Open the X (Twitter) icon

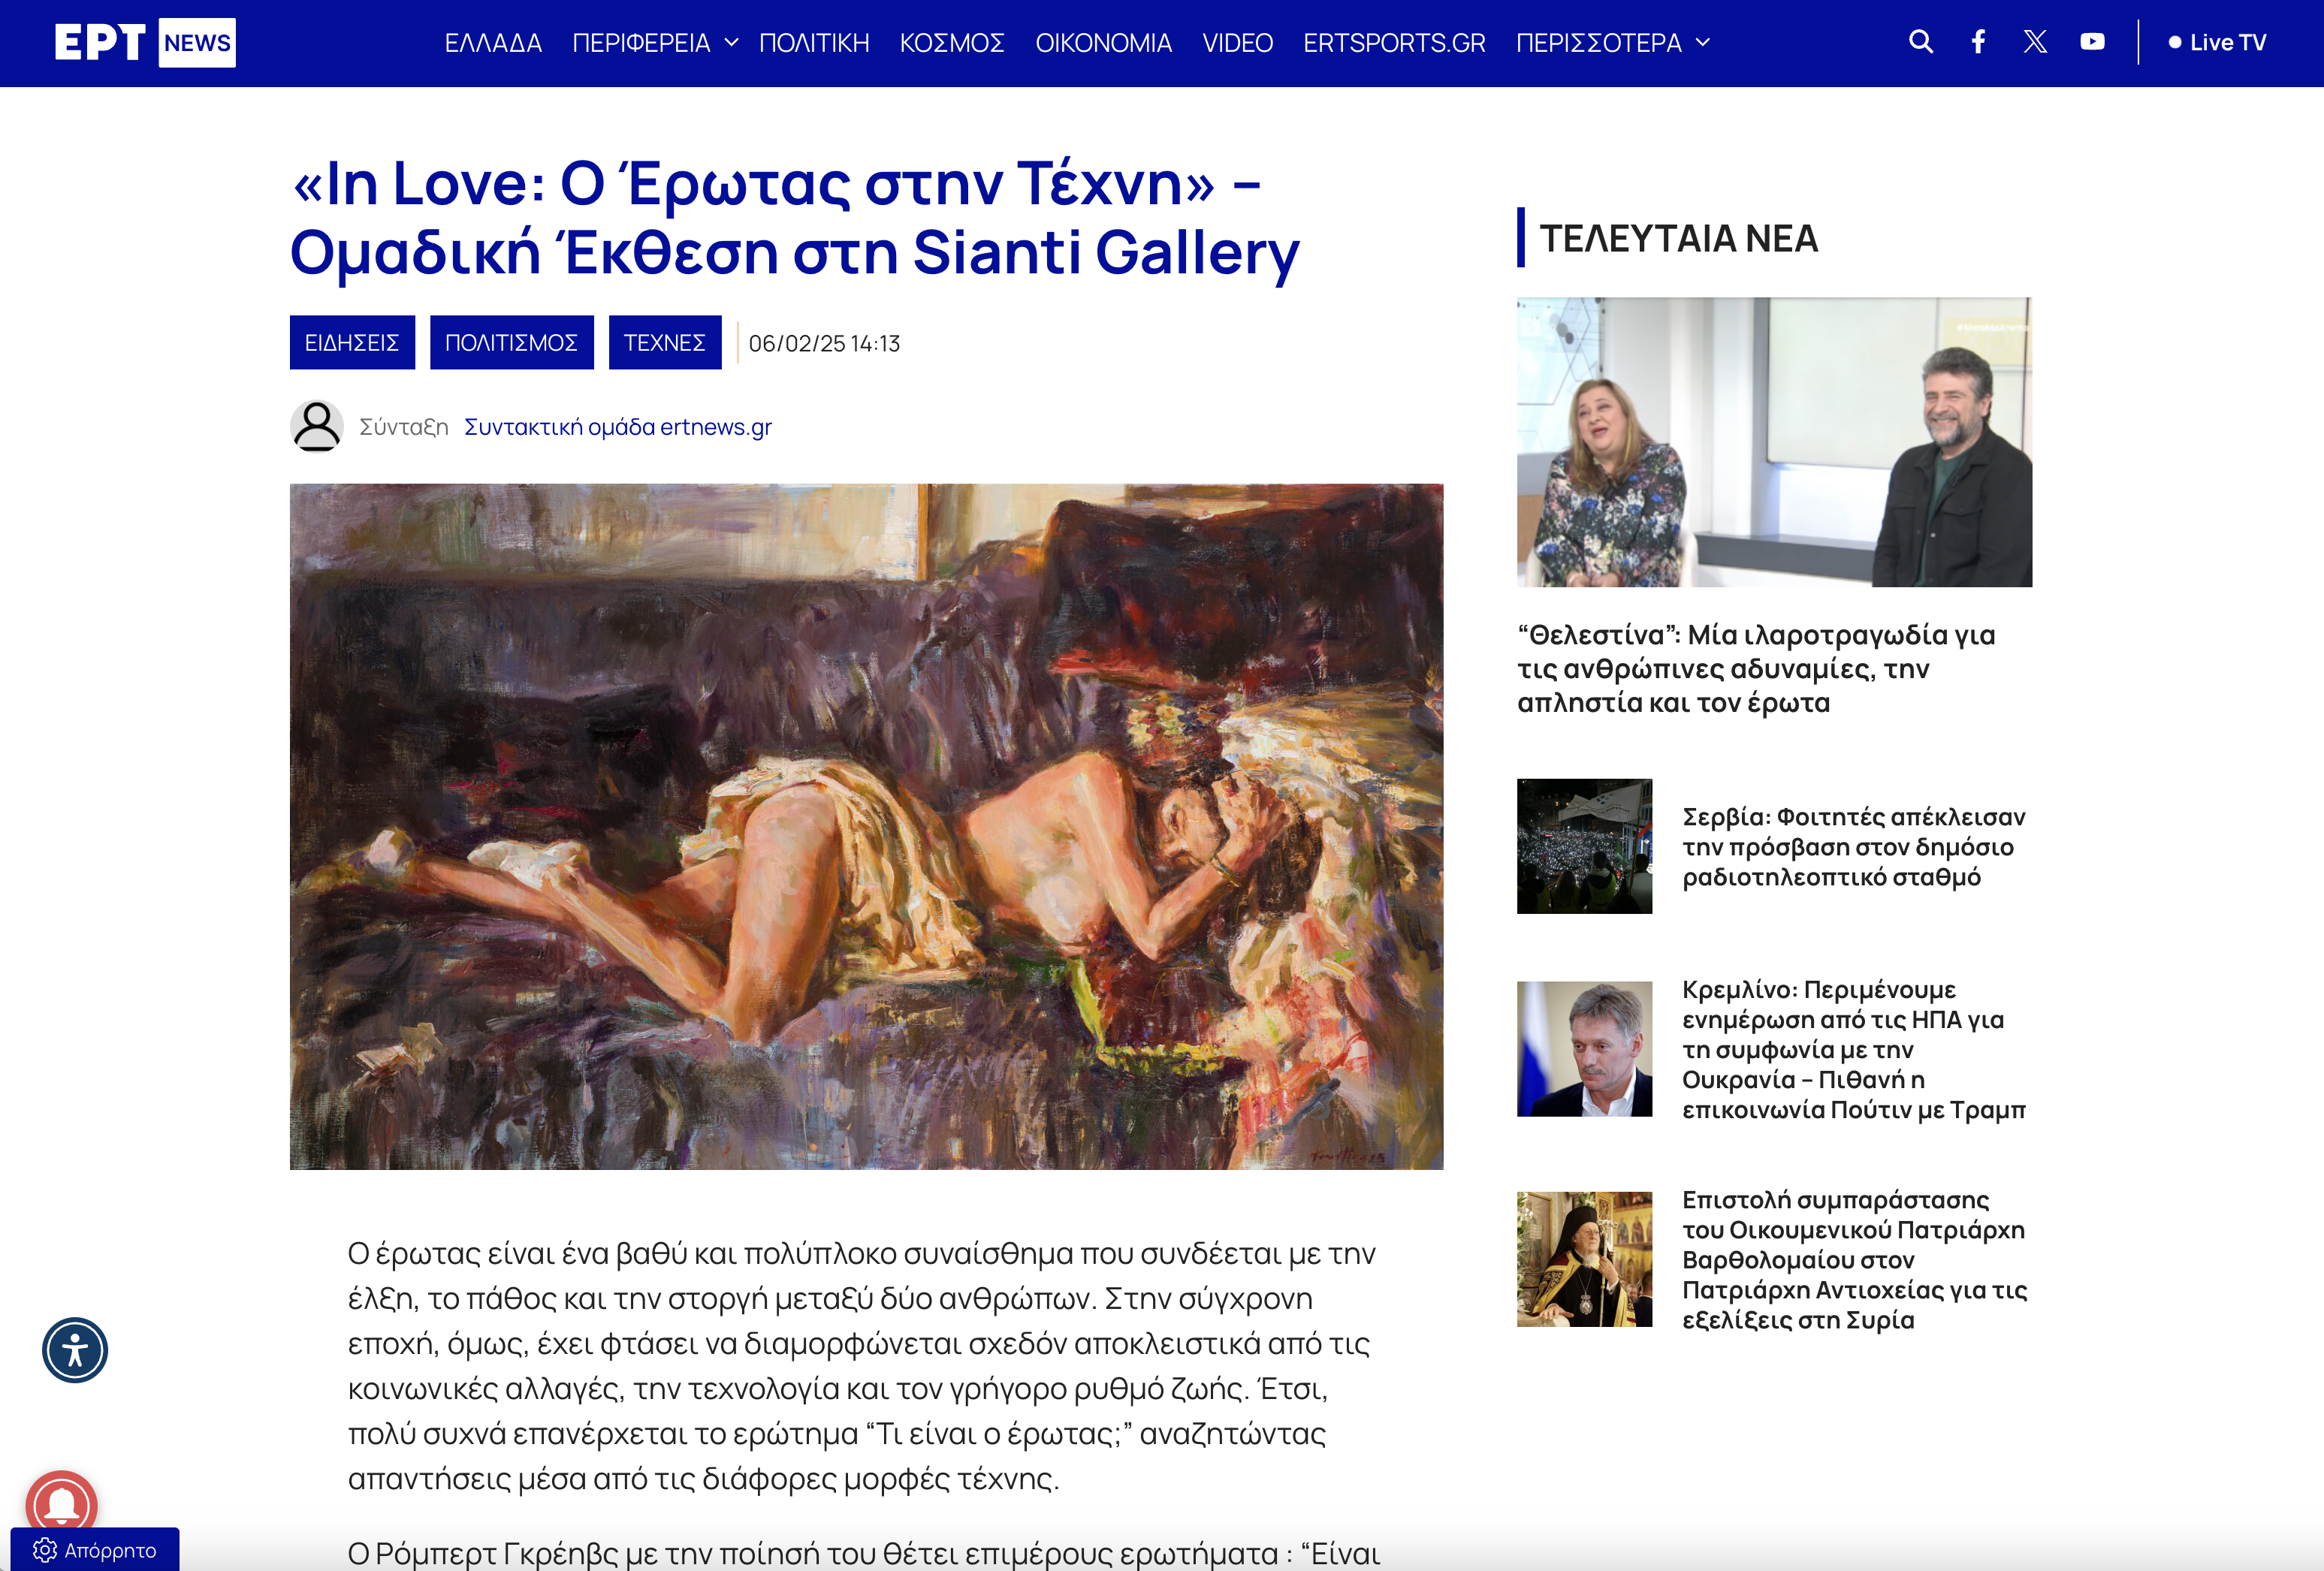pos(2035,42)
